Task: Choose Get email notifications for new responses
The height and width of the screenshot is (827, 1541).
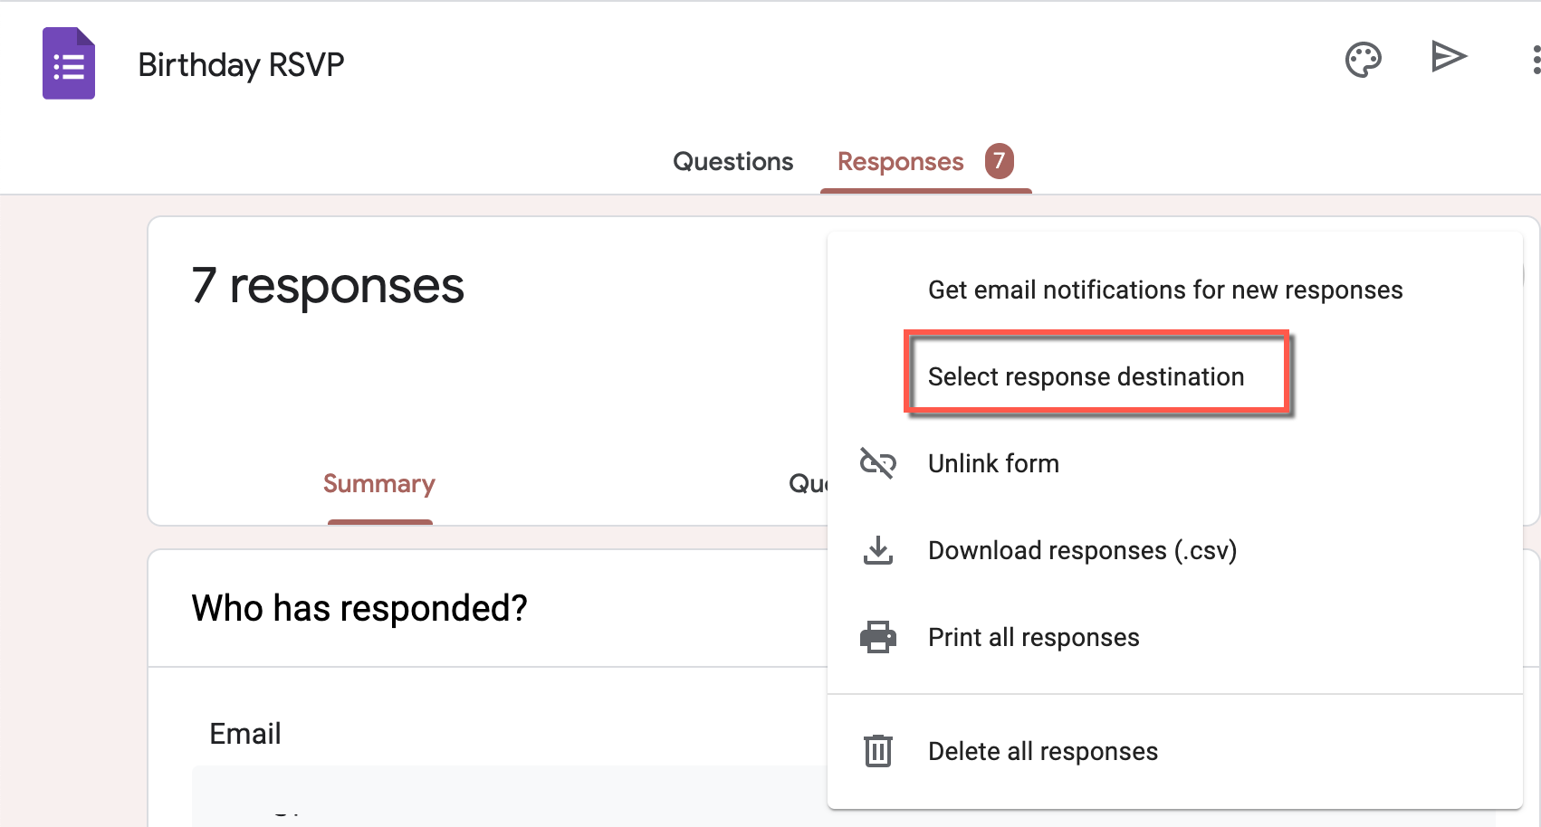Action: 1164,290
